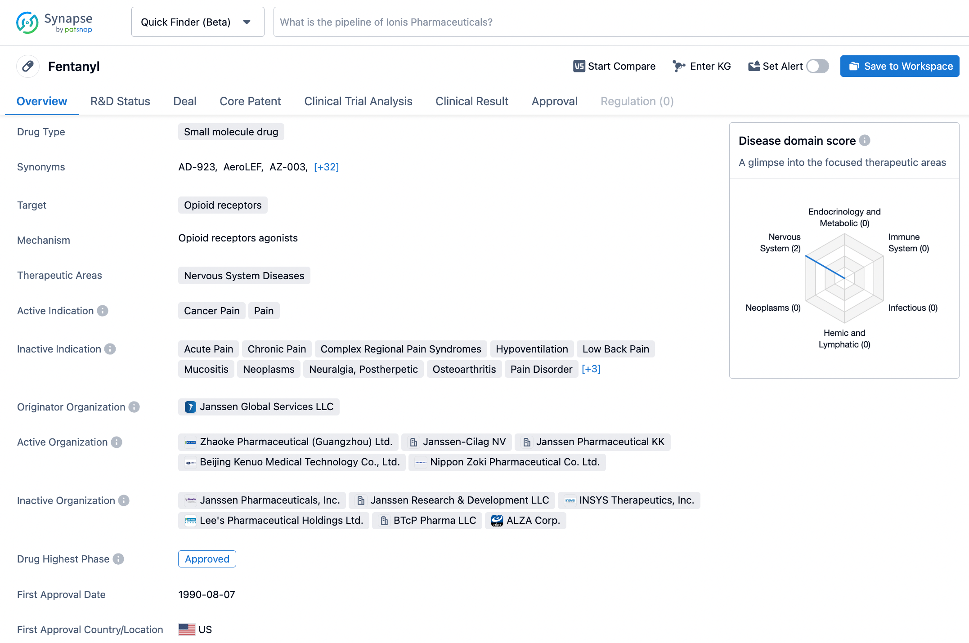
Task: Switch to the R&D Status tab
Action: pos(120,100)
